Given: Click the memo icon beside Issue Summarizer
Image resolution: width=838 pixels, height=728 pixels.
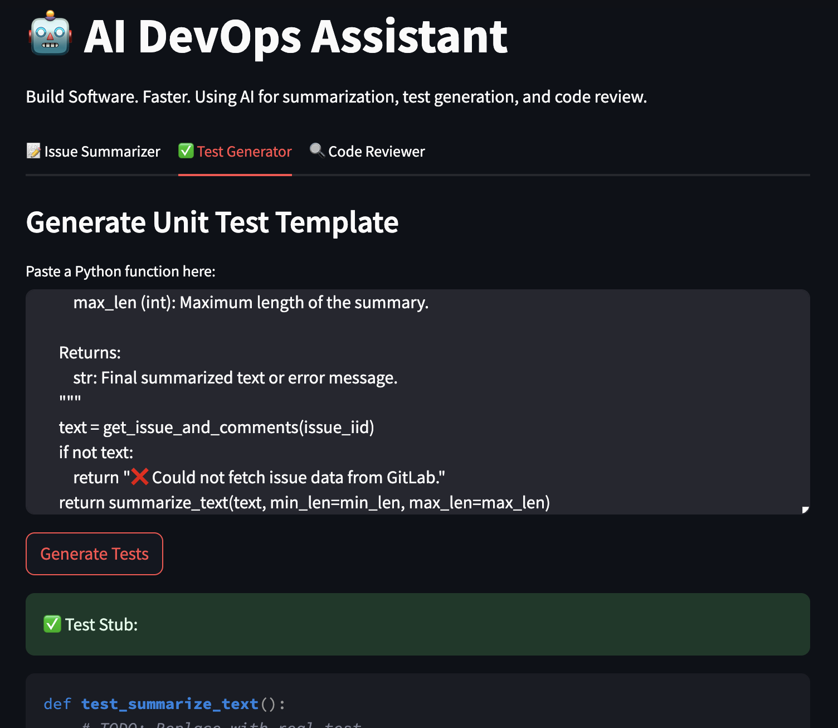Looking at the screenshot, I should (x=33, y=151).
